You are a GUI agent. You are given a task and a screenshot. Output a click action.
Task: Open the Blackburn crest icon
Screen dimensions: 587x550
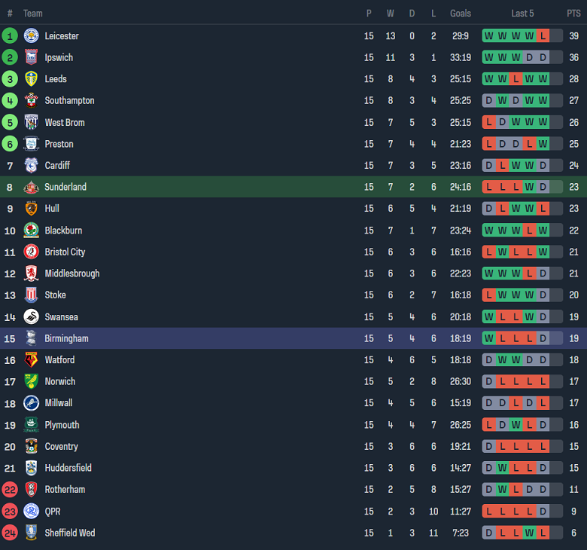pyautogui.click(x=31, y=230)
